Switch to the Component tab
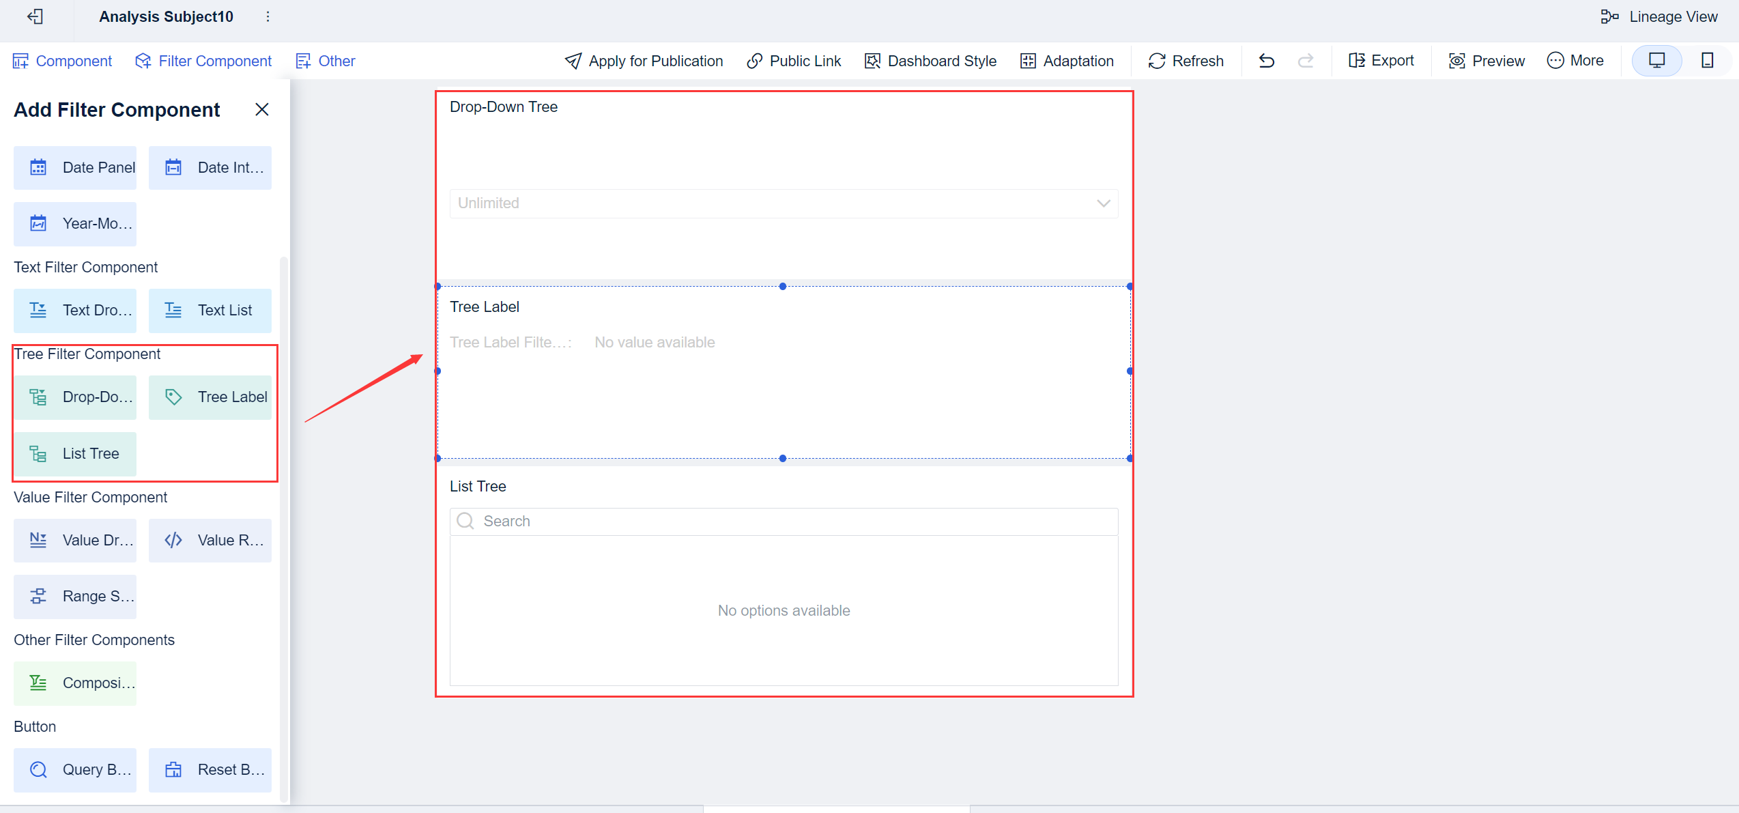The height and width of the screenshot is (813, 1739). pos(62,61)
